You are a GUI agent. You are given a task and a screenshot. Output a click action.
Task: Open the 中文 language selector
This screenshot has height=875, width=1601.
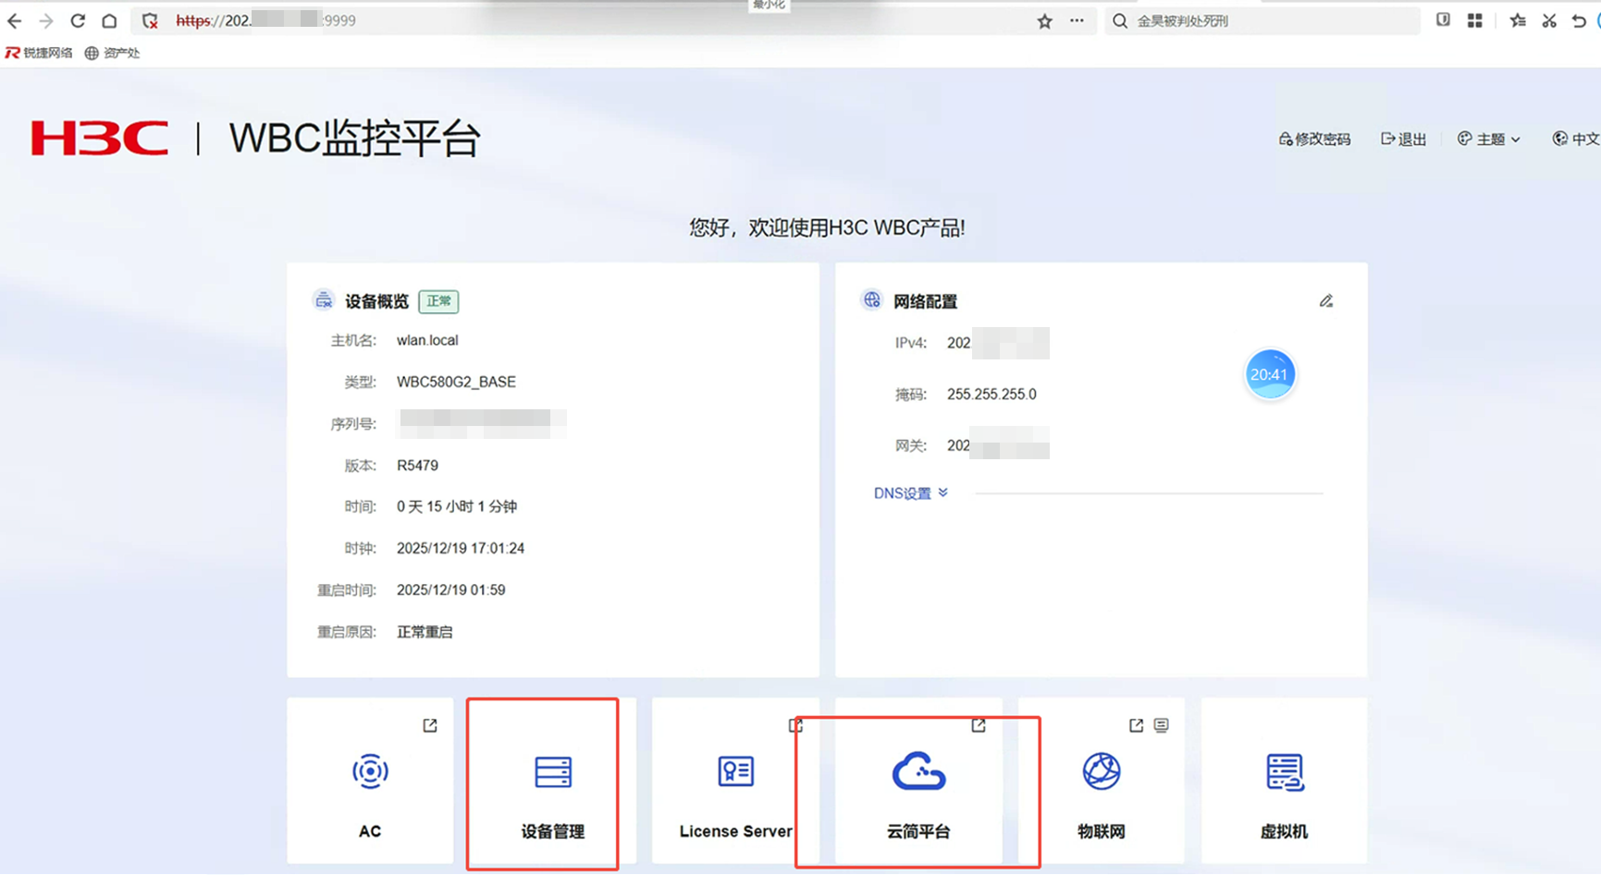click(1576, 140)
